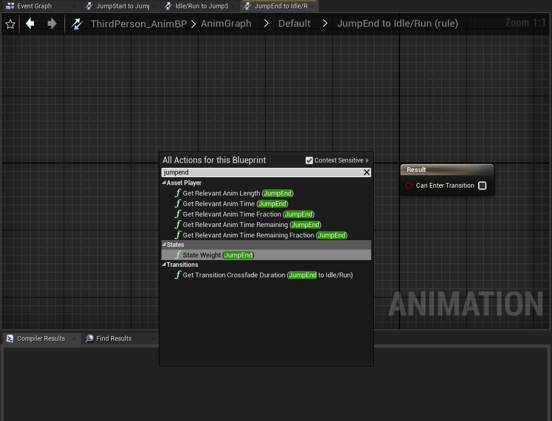Click Default breadcrumb
Image resolution: width=552 pixels, height=421 pixels.
point(294,24)
